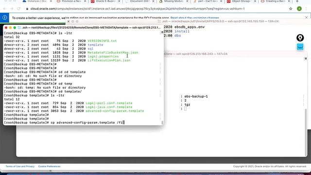Click LiftExecutionPlan.json in terminal listing

tap(109, 60)
